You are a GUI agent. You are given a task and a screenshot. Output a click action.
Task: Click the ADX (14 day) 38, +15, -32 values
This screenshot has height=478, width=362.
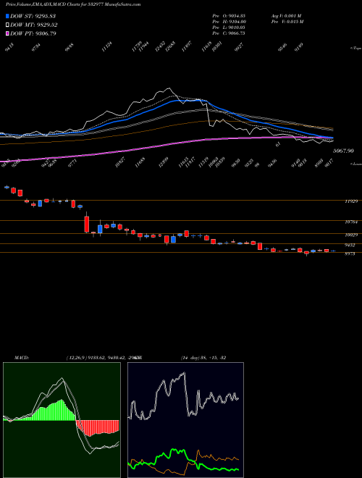coord(203,358)
